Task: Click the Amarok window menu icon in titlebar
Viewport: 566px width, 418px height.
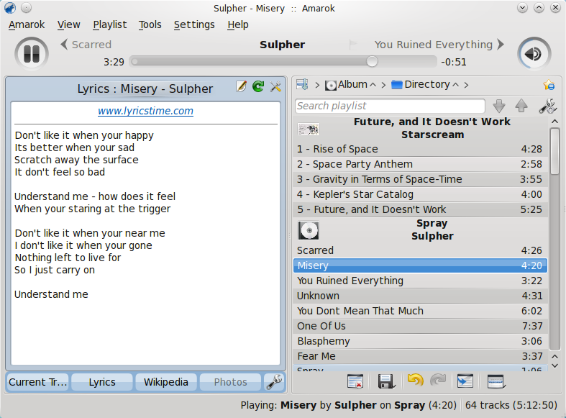Action: 10,8
